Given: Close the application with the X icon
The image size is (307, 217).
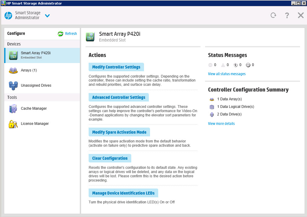Looking at the screenshot, I should pos(301,15).
